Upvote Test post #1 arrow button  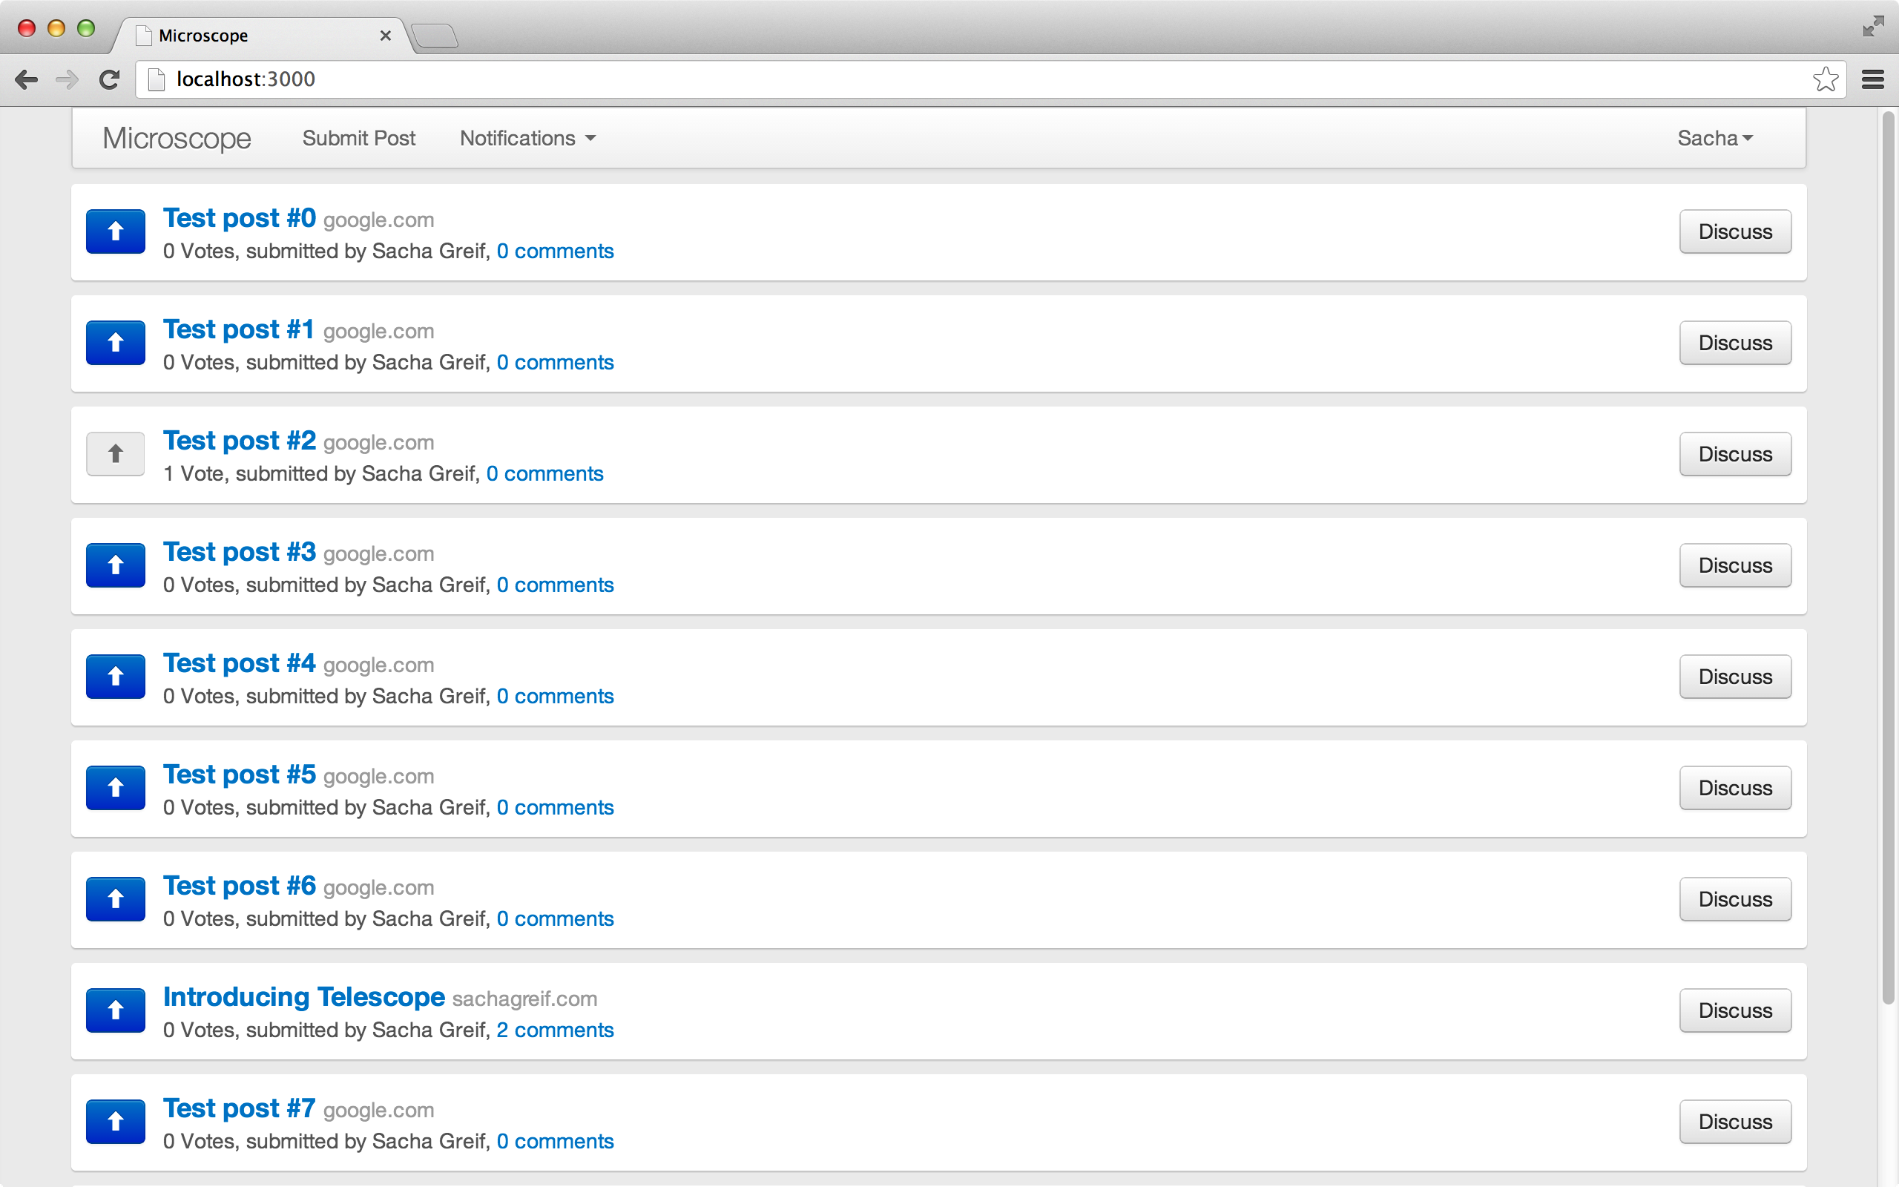tap(116, 343)
